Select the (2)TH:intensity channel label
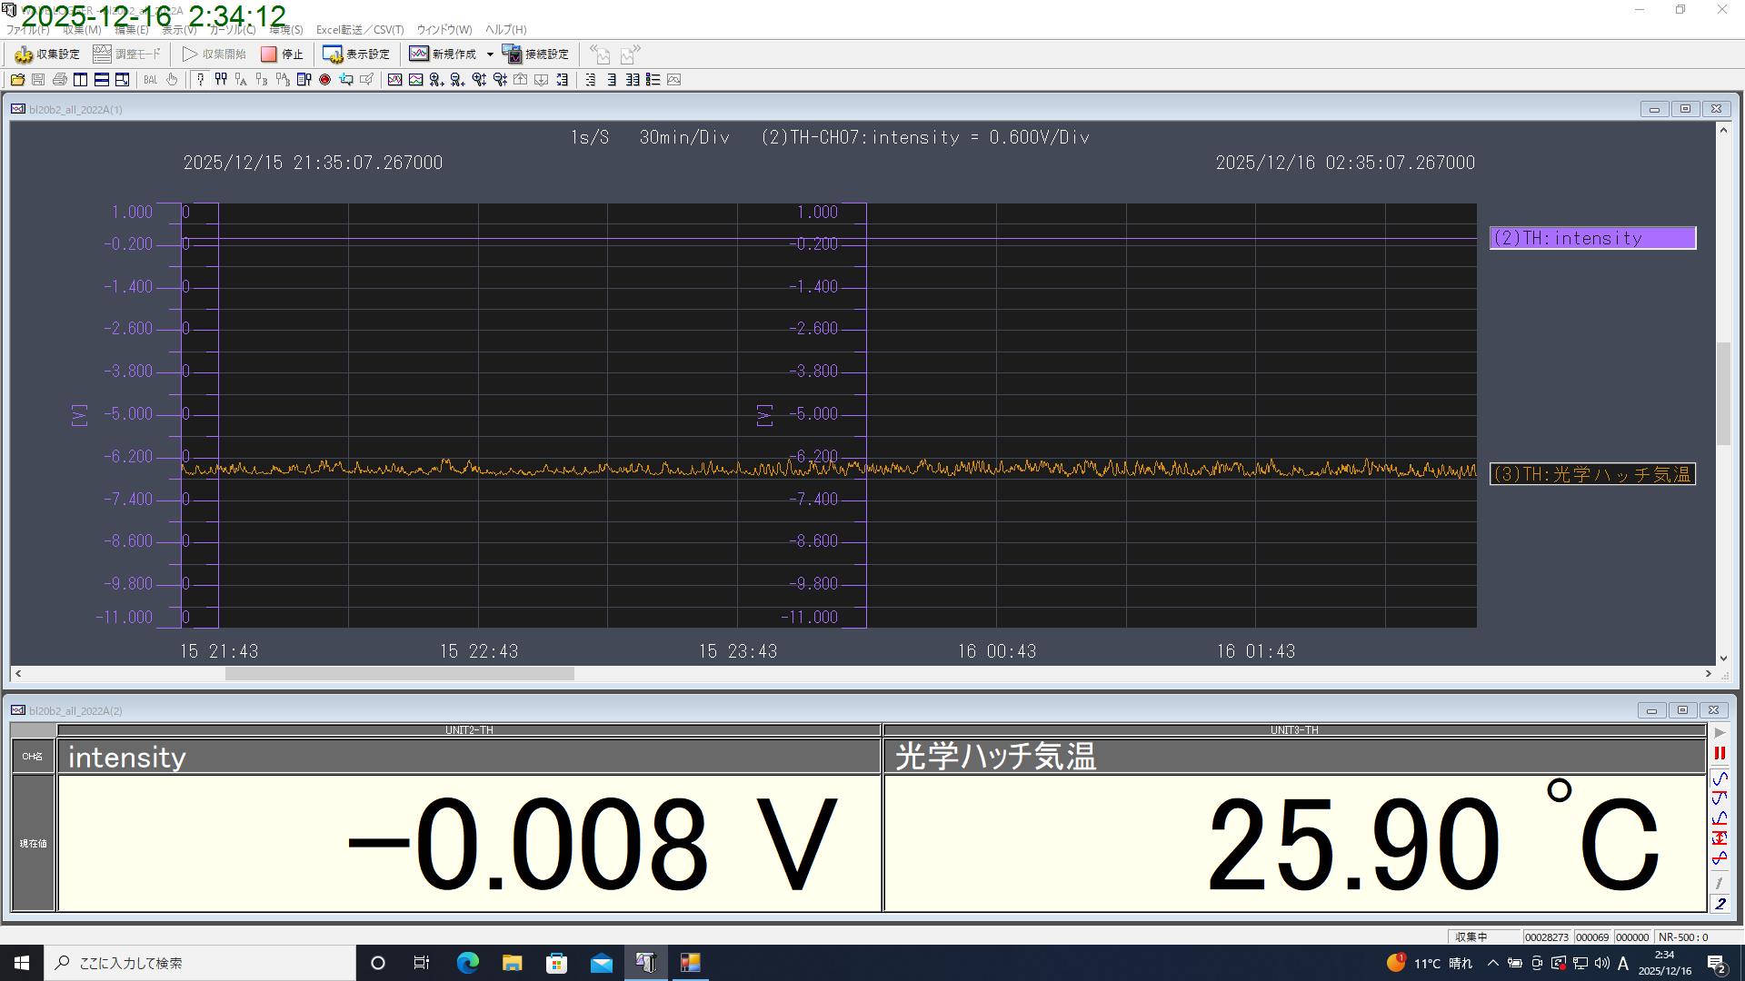Viewport: 1745px width, 981px height. [1592, 238]
